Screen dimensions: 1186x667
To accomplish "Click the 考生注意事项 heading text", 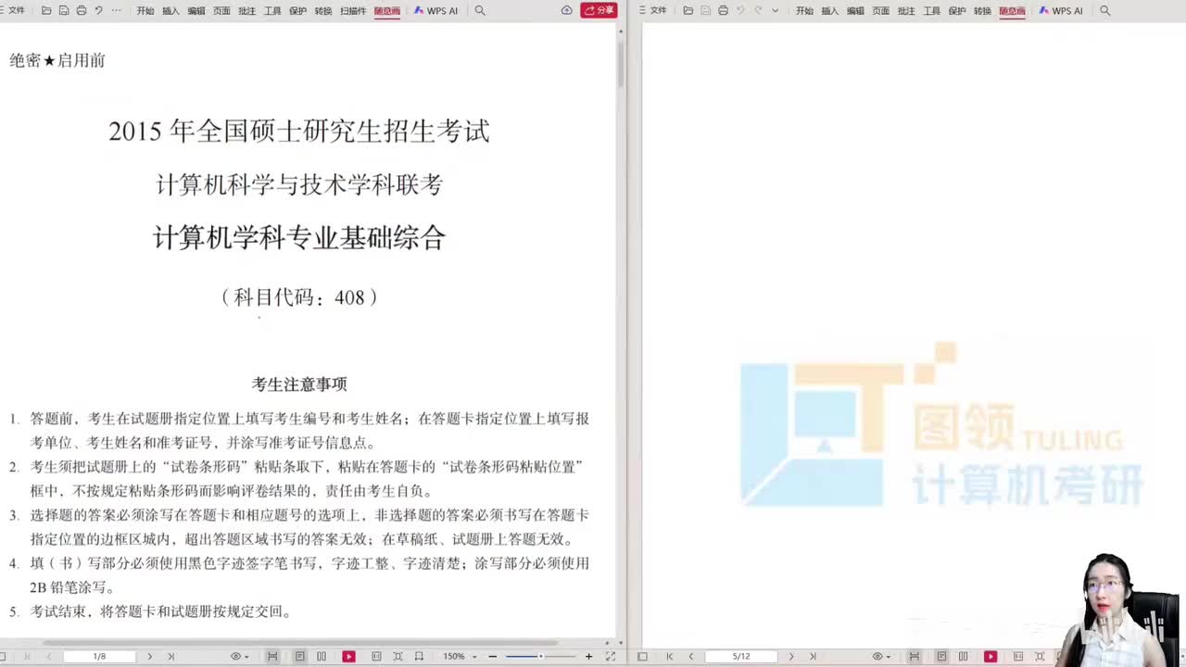I will (299, 384).
